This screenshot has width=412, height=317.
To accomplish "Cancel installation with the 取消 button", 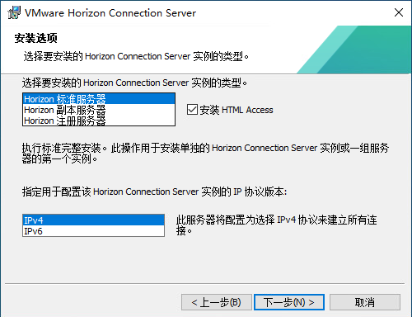I will click(x=365, y=302).
